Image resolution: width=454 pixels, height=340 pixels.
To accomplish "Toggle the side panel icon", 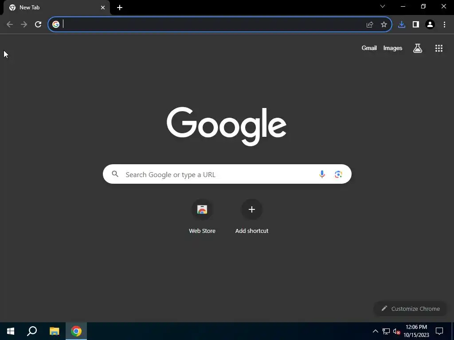I will [416, 25].
